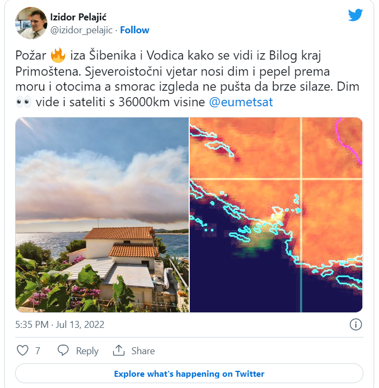379x388 pixels.
Task: Open the @izidor_pelajic handle link
Action: pos(81,30)
